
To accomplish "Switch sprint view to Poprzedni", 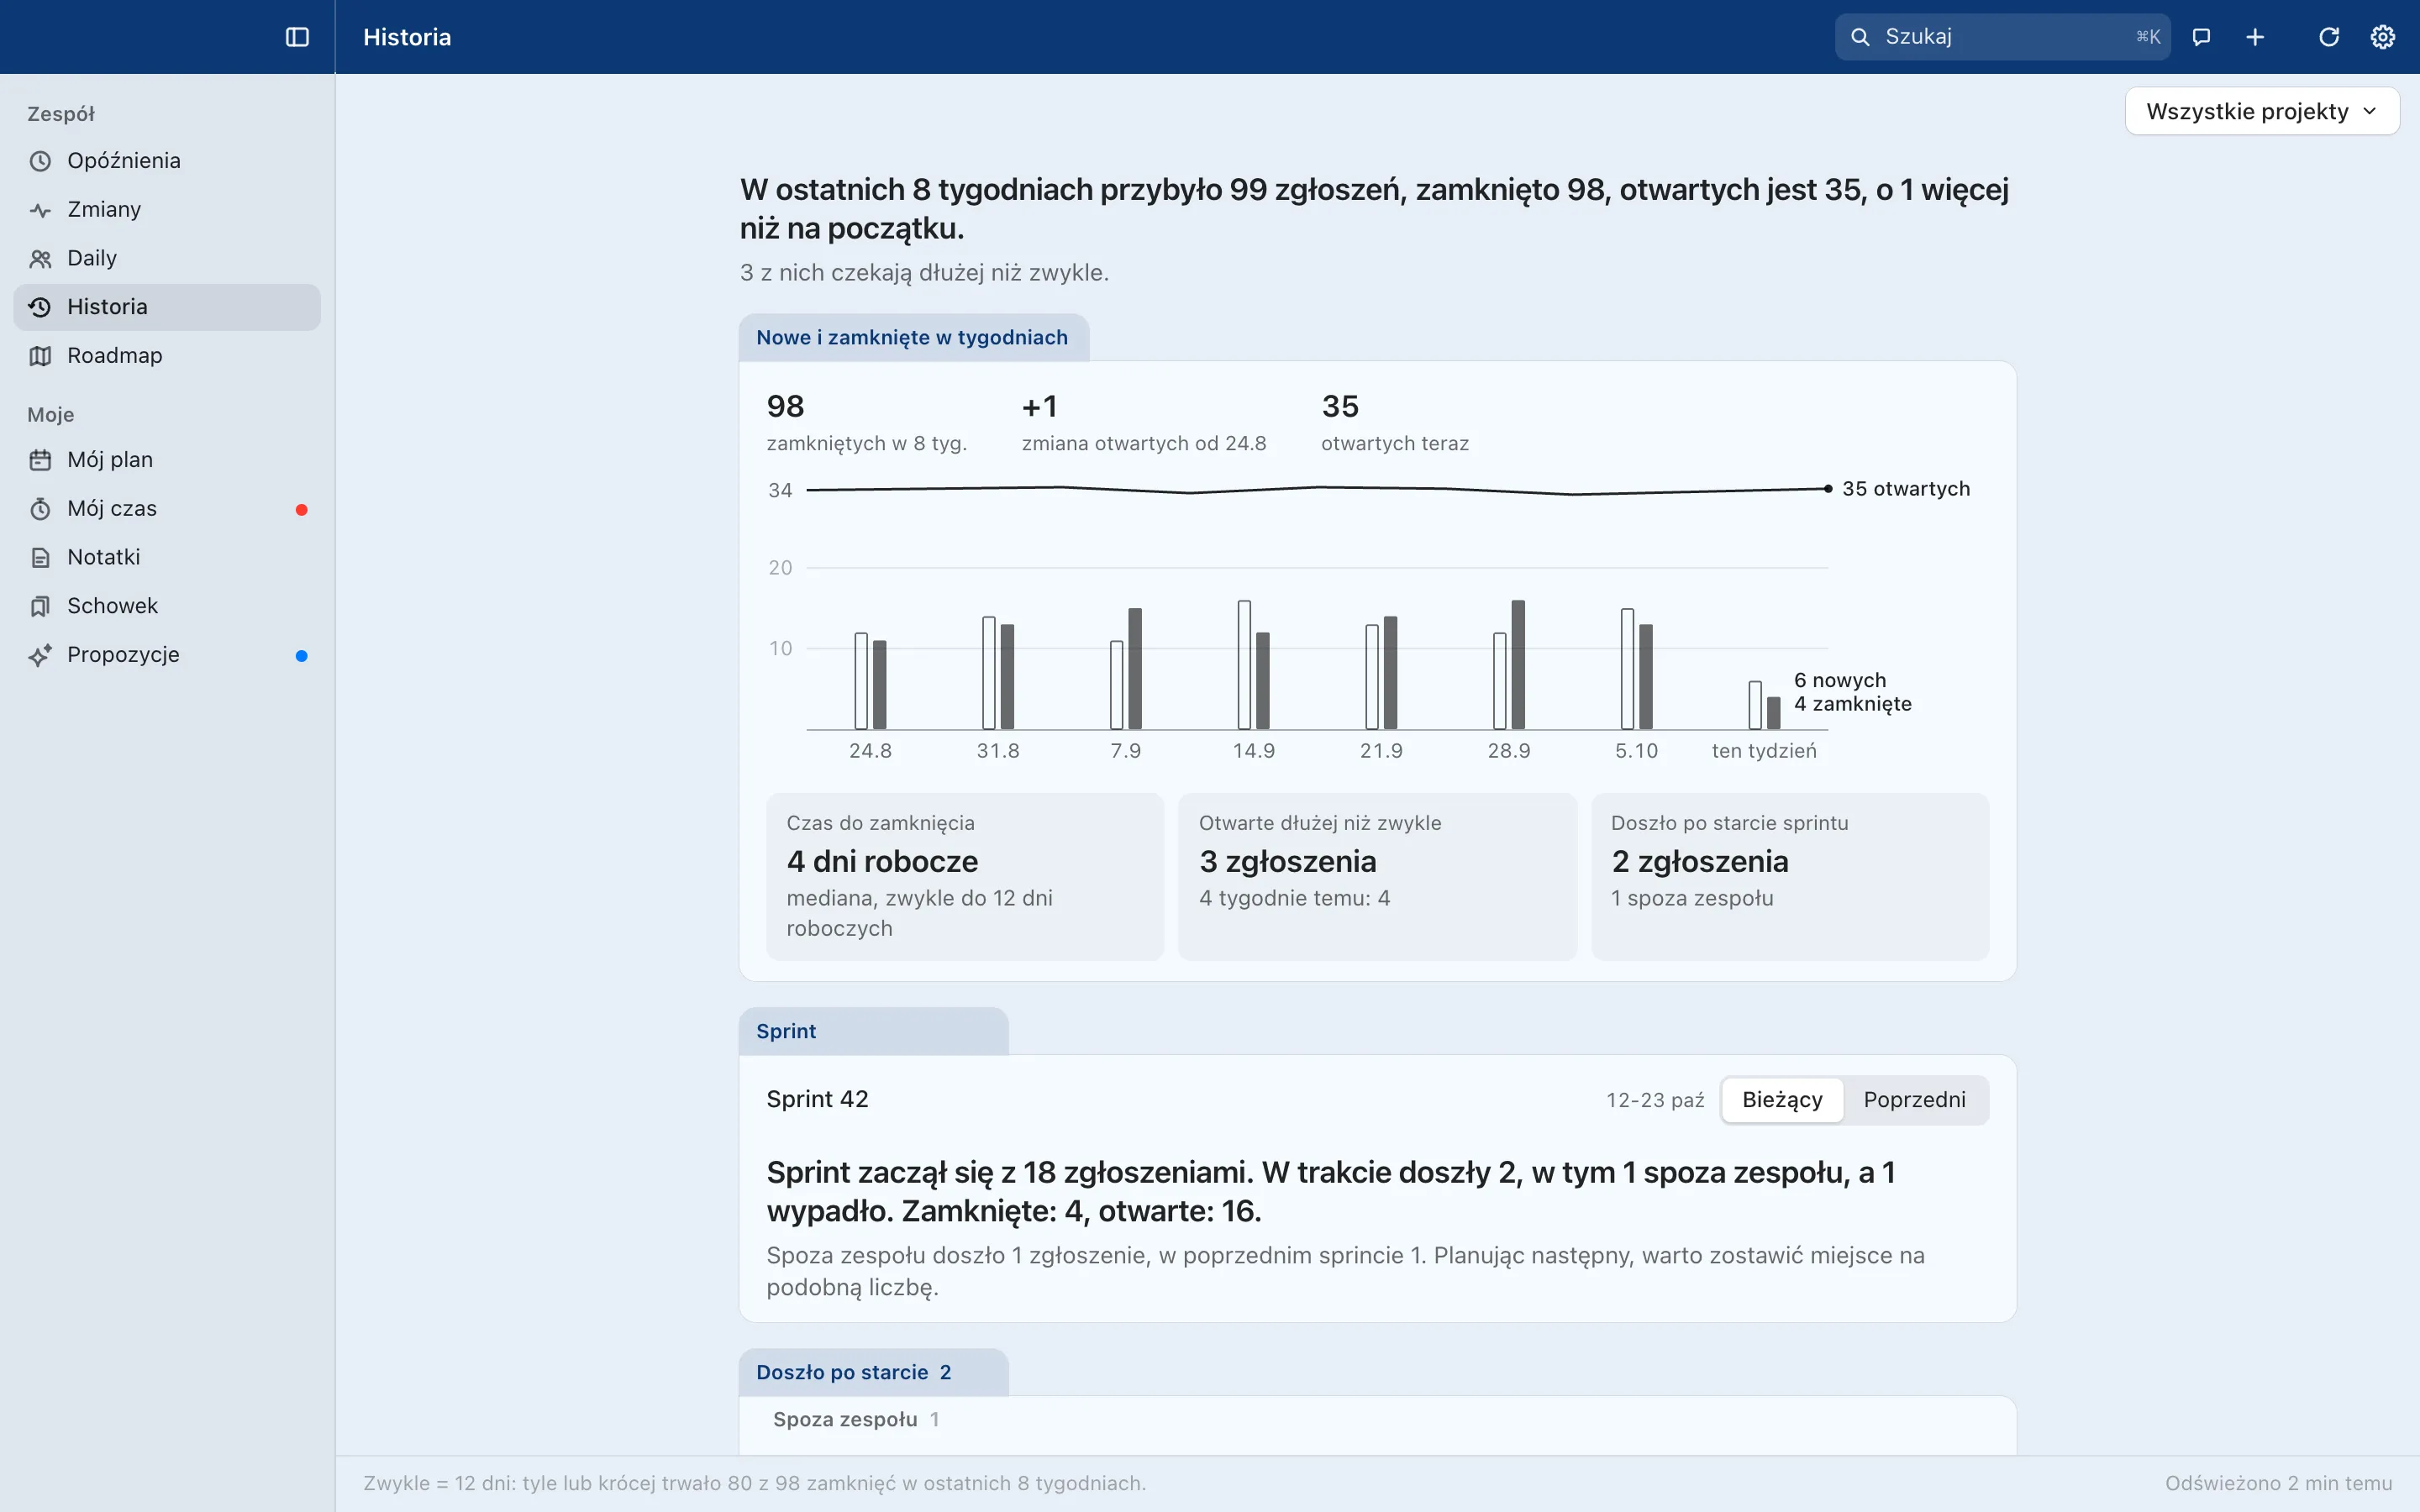I will point(1914,1100).
